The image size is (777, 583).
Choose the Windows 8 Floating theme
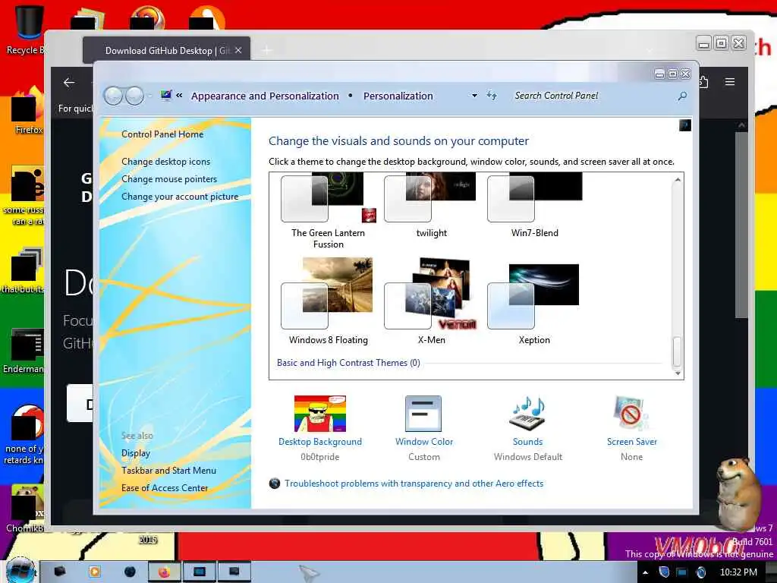pyautogui.click(x=328, y=301)
